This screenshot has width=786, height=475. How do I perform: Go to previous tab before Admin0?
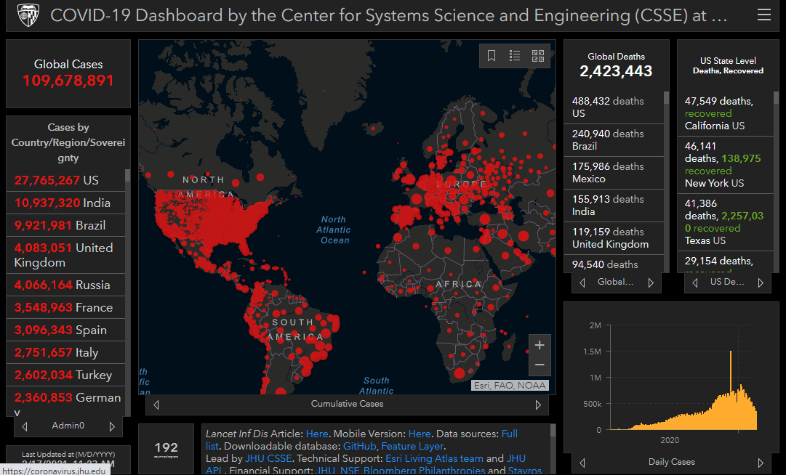click(25, 426)
